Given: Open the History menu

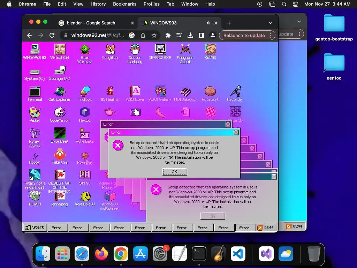Looking at the screenshot, I should tap(98, 4).
